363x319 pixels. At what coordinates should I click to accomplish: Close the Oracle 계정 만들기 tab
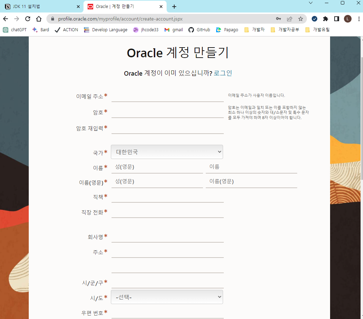[x=161, y=7]
